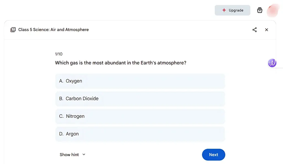Select answer B. Carbon Dioxide

tap(140, 99)
